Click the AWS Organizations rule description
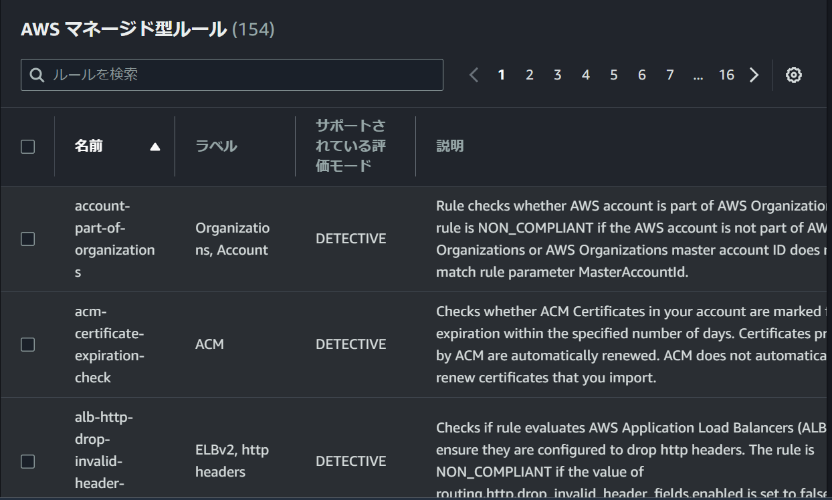 pyautogui.click(x=632, y=239)
